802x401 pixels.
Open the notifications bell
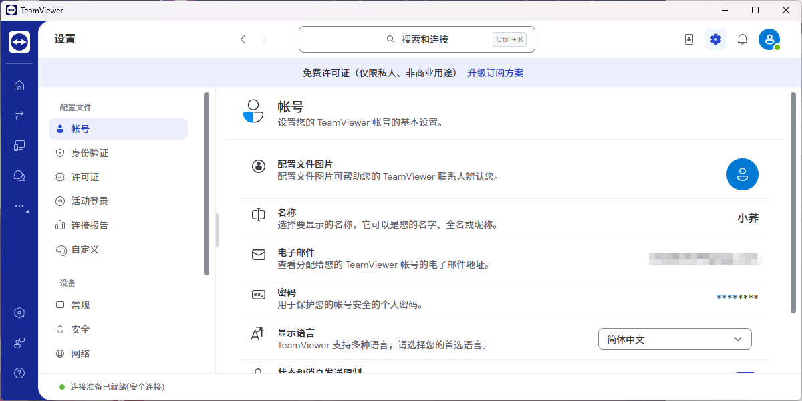pyautogui.click(x=743, y=39)
